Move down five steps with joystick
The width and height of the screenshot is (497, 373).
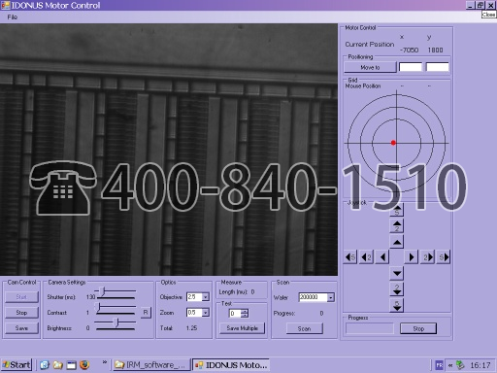coord(397,305)
